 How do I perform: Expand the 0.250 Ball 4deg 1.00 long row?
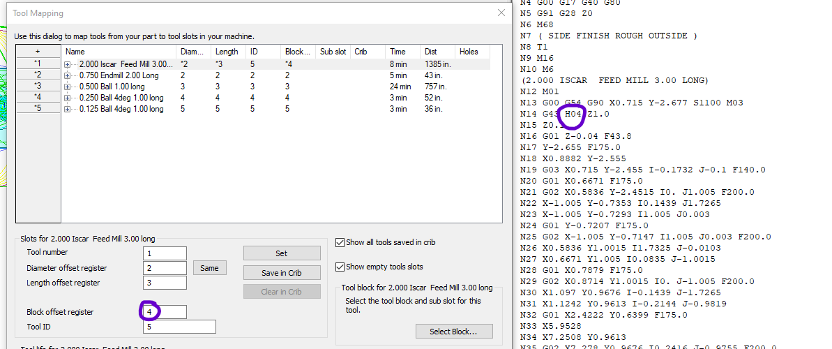point(68,98)
